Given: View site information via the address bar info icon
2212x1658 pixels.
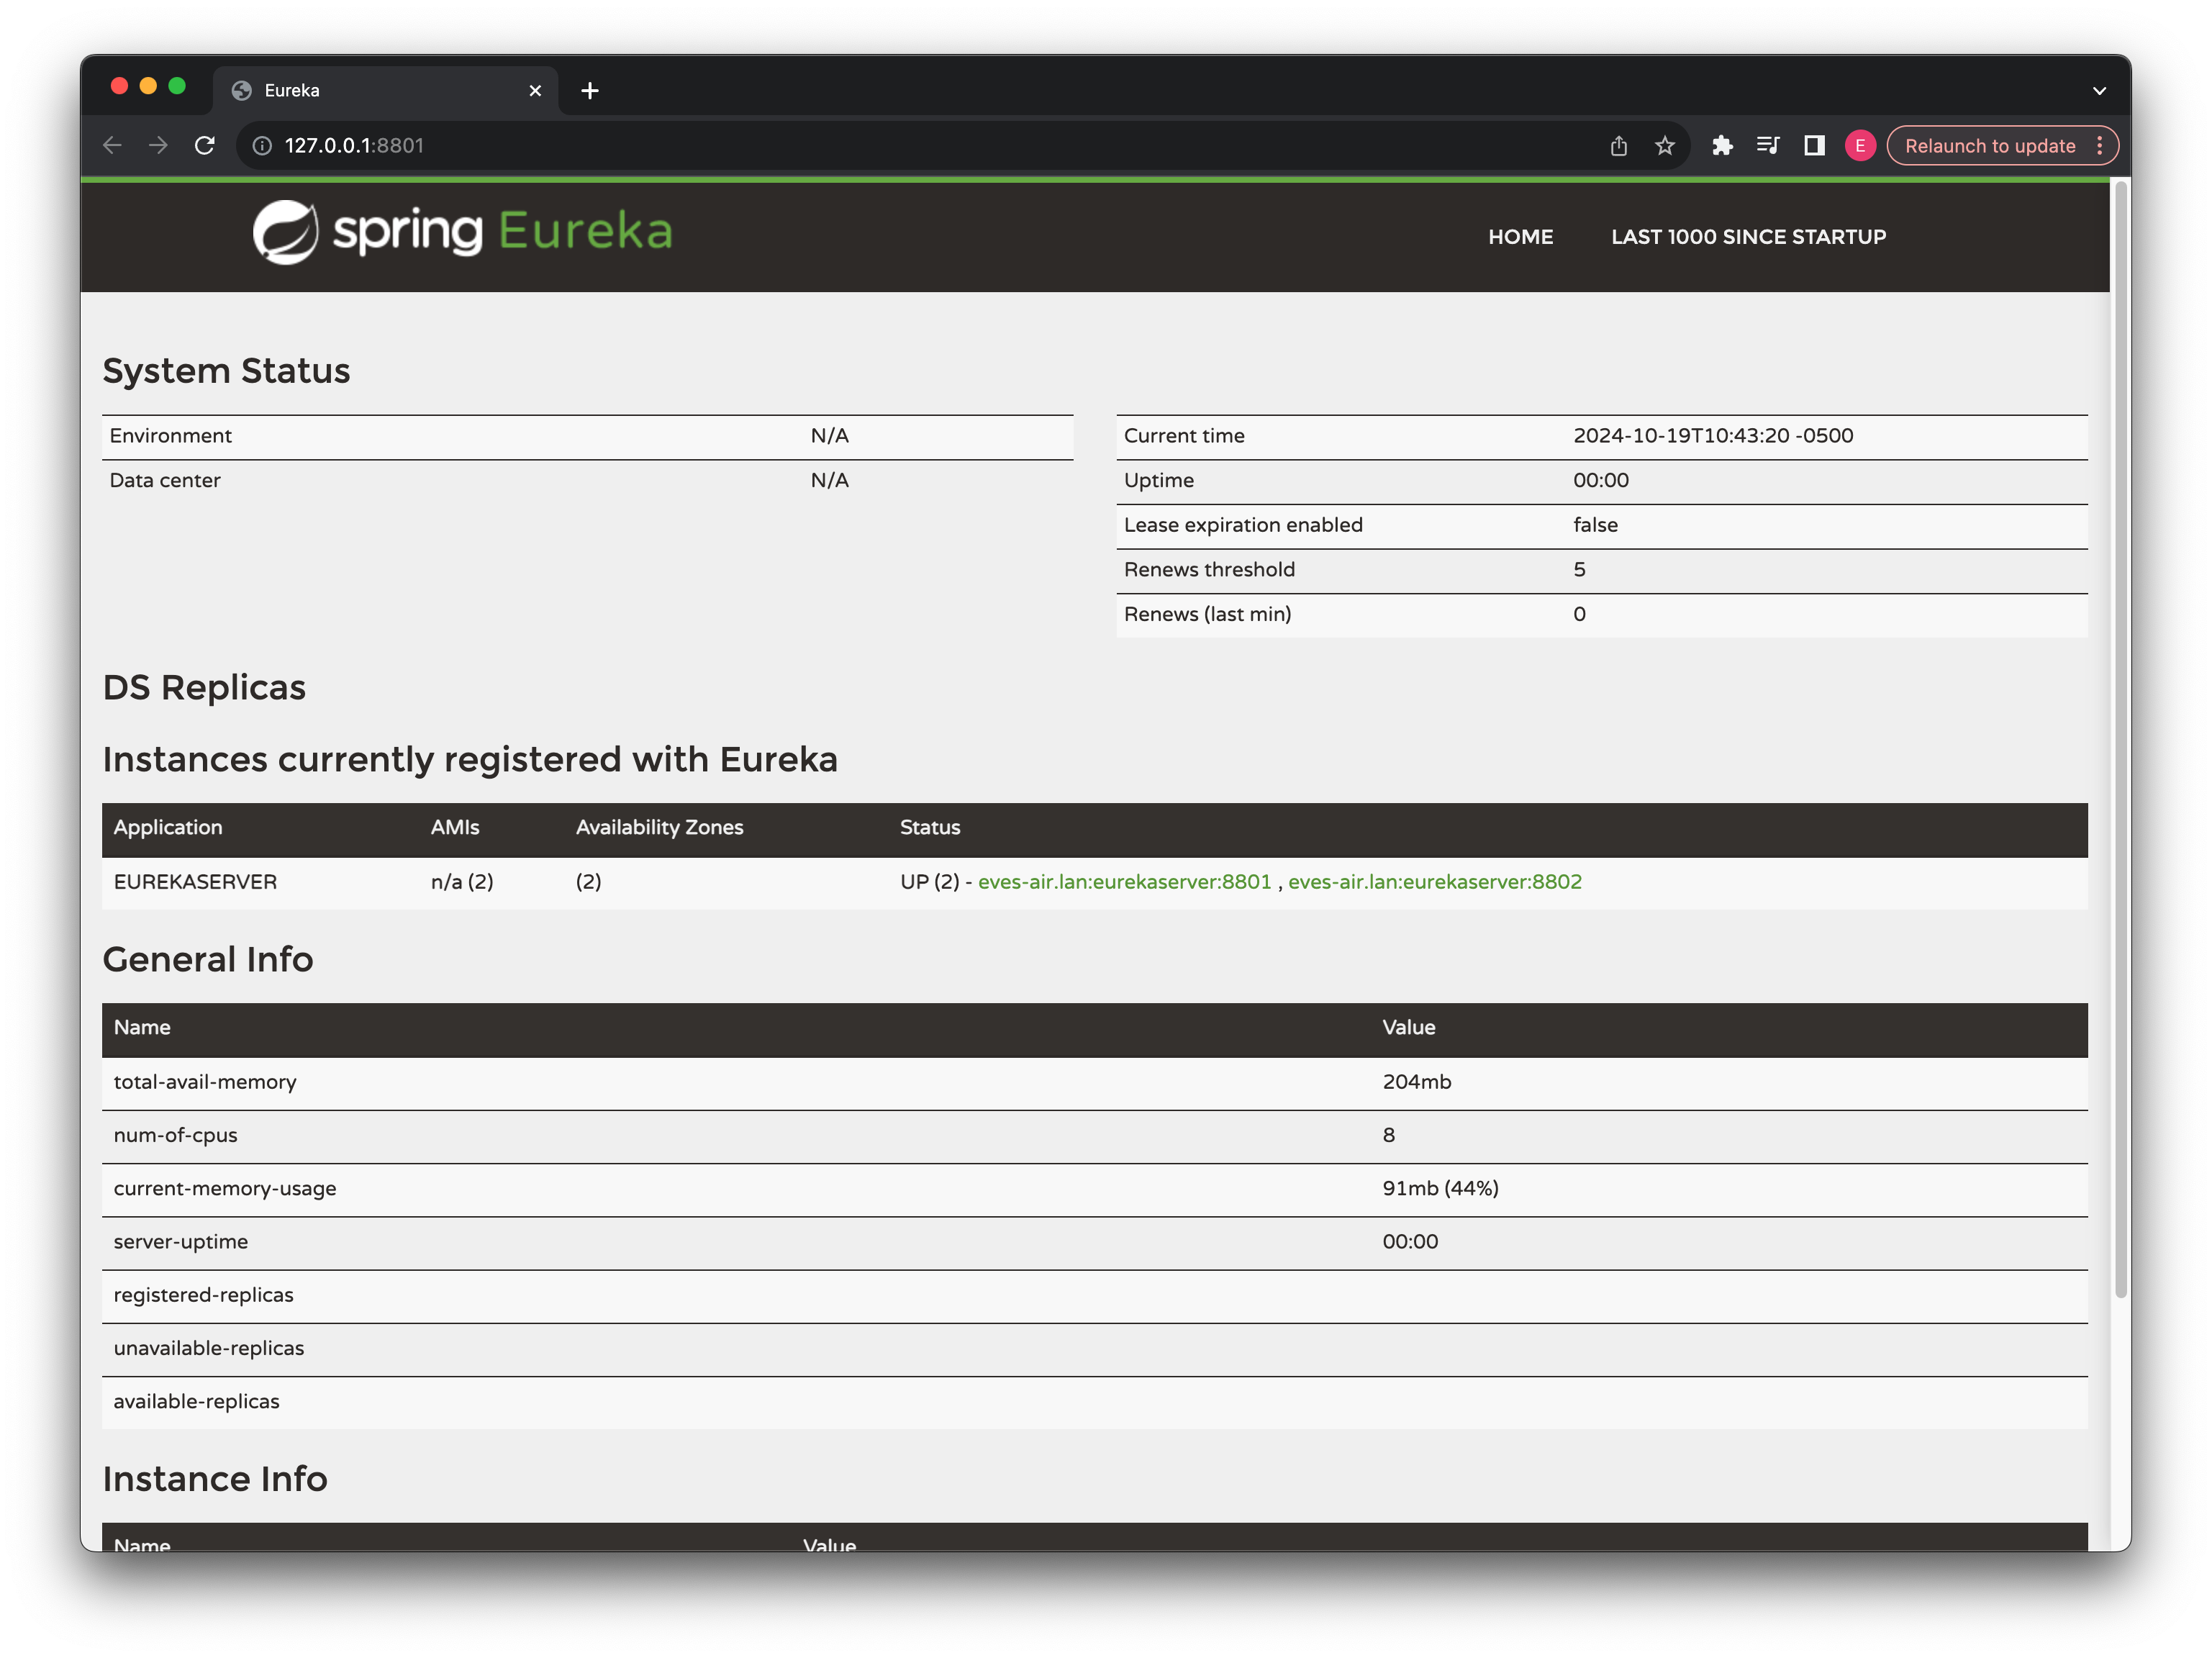Looking at the screenshot, I should point(261,145).
